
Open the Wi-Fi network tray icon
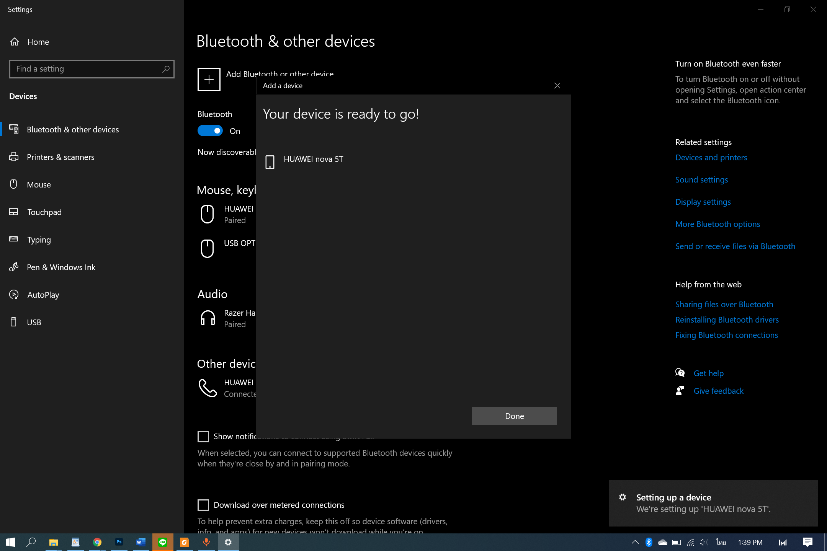pos(690,542)
